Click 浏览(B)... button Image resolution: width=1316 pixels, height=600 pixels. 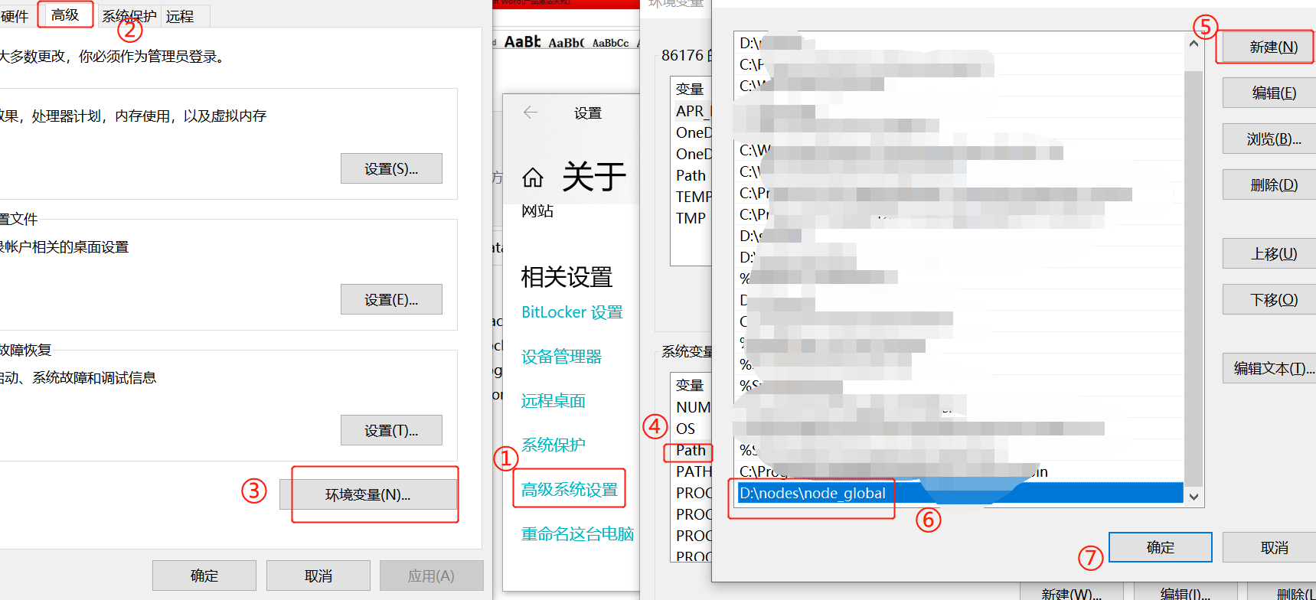[x=1269, y=139]
